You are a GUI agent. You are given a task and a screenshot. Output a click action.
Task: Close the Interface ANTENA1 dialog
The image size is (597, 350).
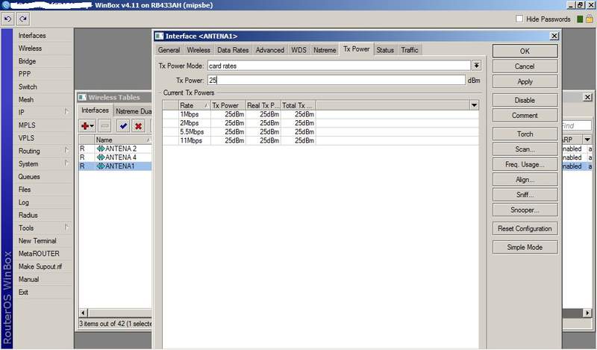coord(554,36)
